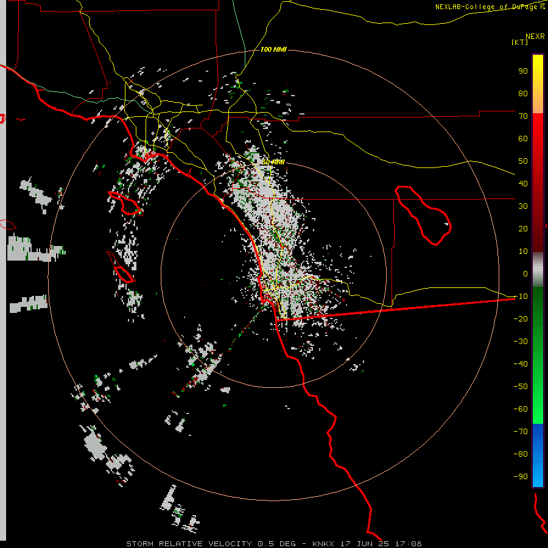Click the blue segment of the color bar
Screen dimensions: 548x548
coord(538,455)
